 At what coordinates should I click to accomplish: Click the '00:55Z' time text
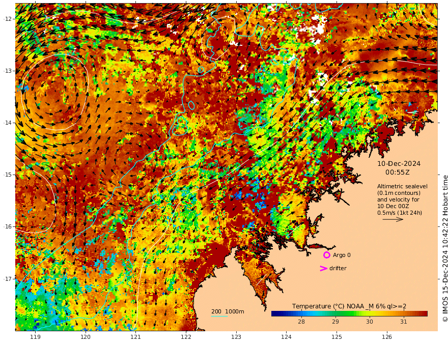point(398,172)
